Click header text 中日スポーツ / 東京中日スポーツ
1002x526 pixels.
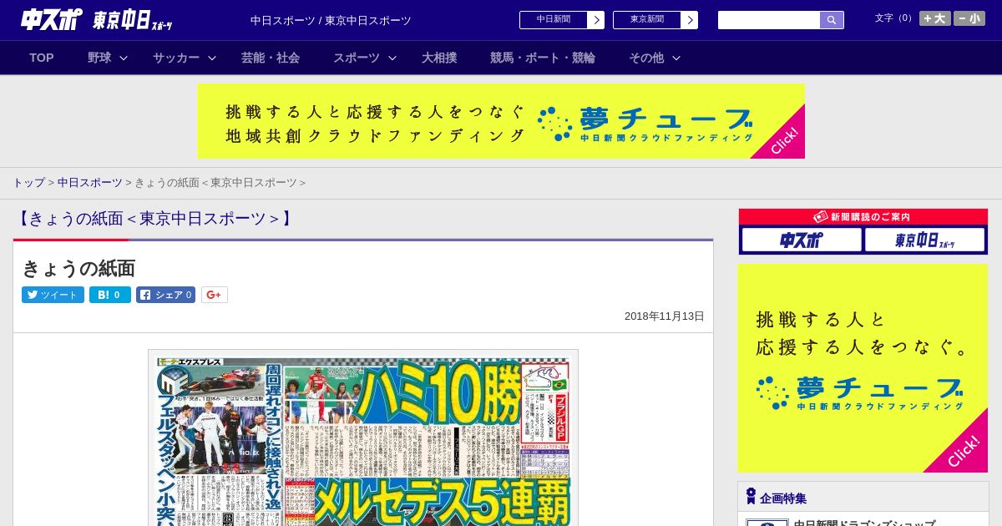pyautogui.click(x=331, y=21)
